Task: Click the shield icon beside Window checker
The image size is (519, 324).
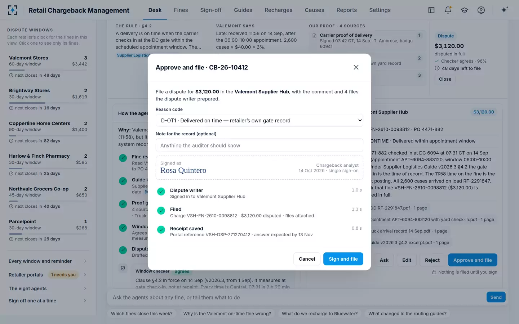Action: 123,268
